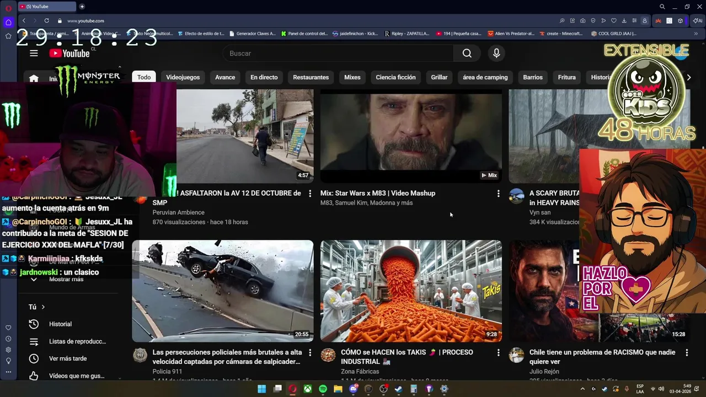Open the downloads icon in address bar
The height and width of the screenshot is (397, 706).
[624, 20]
